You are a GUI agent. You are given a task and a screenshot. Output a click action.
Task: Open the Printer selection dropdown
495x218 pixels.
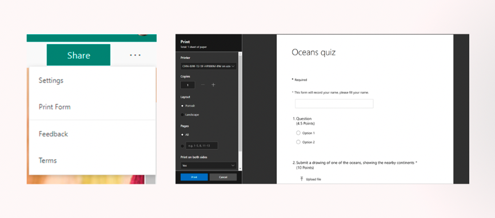[x=209, y=66]
